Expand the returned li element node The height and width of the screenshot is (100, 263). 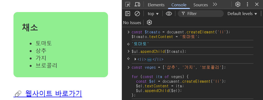pos(135,59)
